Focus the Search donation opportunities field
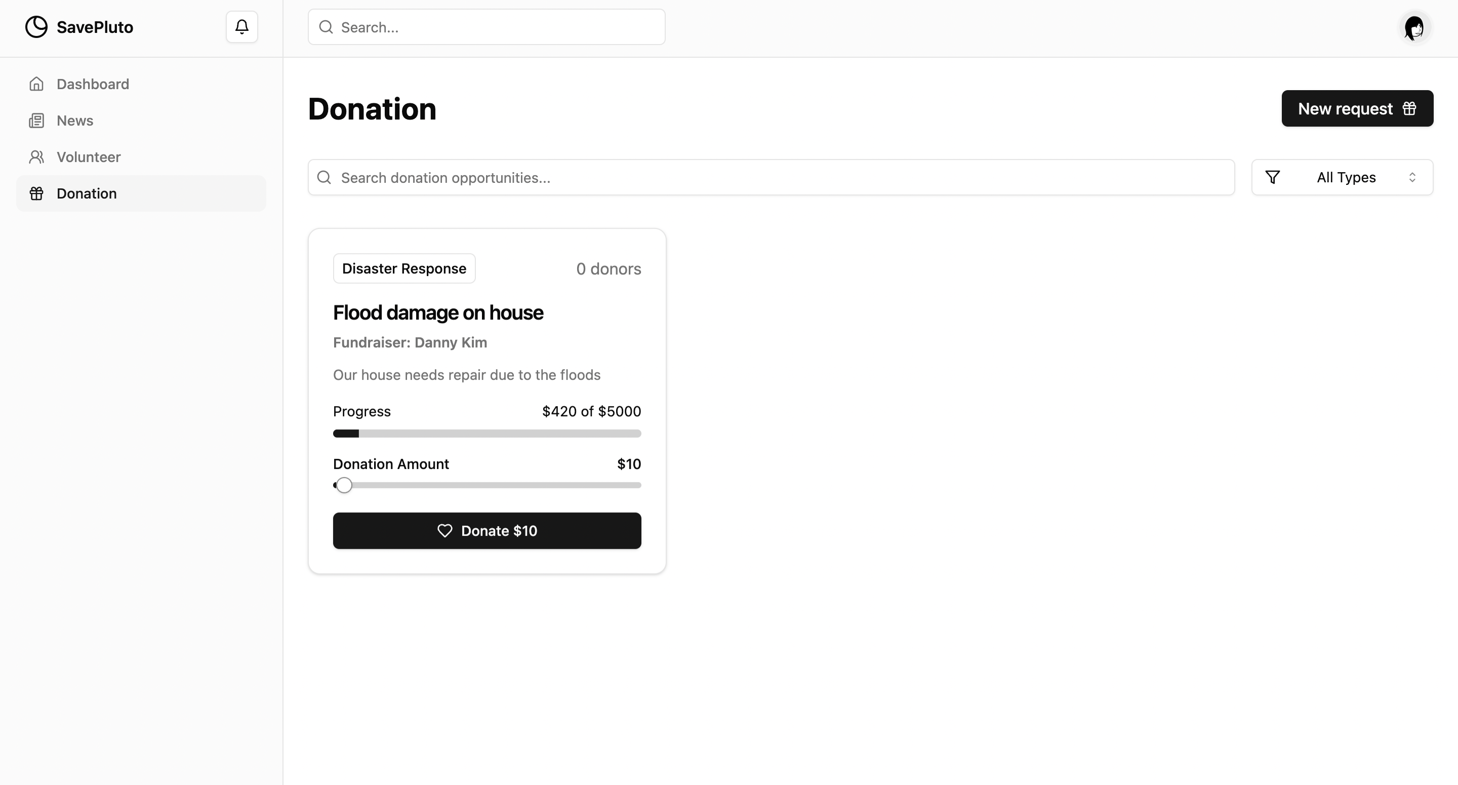Viewport: 1458px width, 785px height. click(x=771, y=177)
